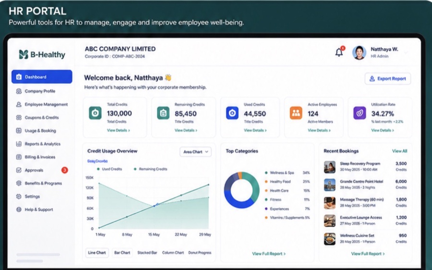Click the B-Healthy logo
The height and width of the screenshot is (270, 432).
click(42, 55)
